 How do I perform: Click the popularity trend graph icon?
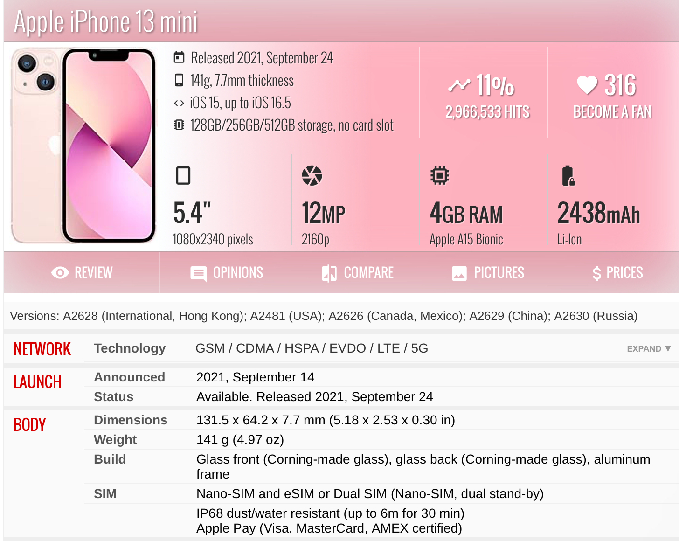pos(459,85)
